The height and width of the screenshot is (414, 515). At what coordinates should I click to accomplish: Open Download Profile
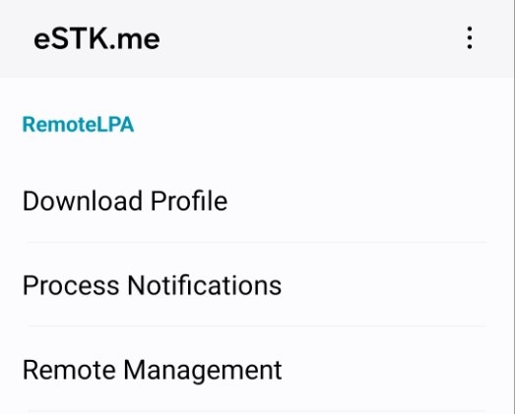[x=257, y=201]
